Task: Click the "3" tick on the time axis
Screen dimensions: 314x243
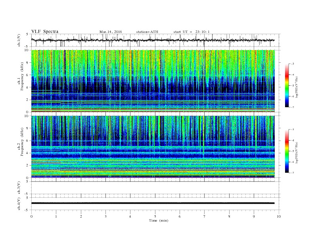Action: 105,216
